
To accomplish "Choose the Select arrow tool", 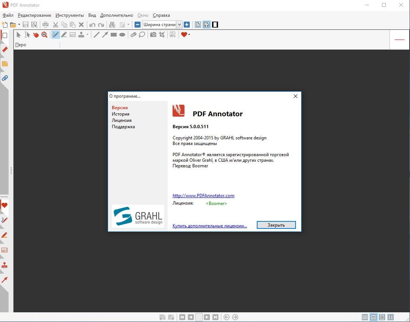I will point(19,35).
